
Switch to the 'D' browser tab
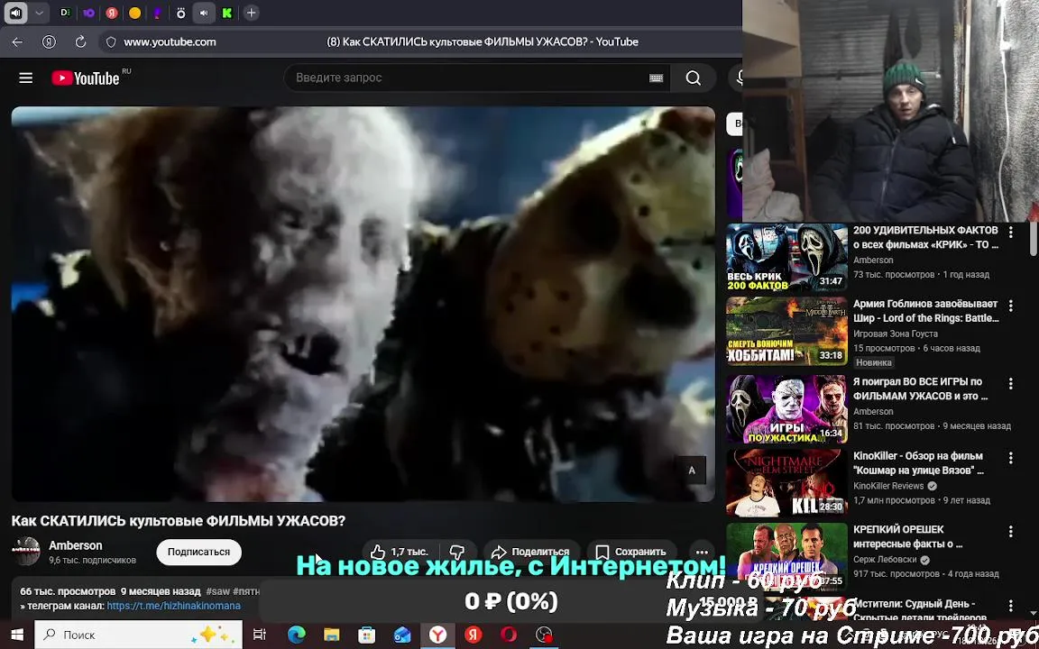click(65, 13)
